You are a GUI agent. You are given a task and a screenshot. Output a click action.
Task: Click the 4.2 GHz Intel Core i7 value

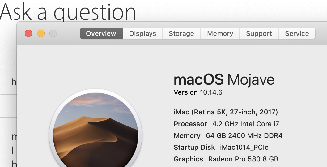click(246, 124)
